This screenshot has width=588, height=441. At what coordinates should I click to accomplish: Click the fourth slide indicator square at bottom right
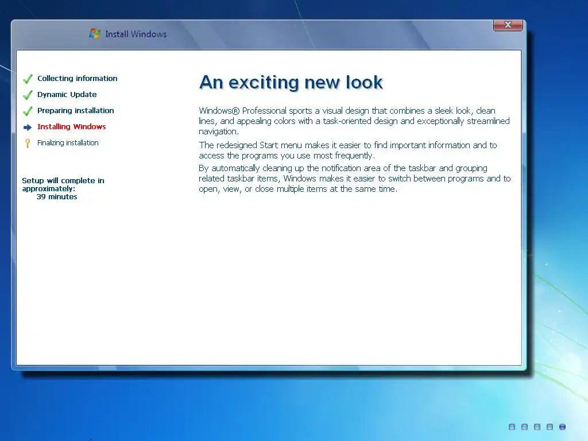pyautogui.click(x=550, y=427)
